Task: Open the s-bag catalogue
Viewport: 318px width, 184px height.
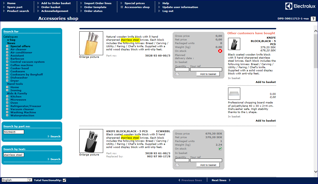Action: (11, 40)
